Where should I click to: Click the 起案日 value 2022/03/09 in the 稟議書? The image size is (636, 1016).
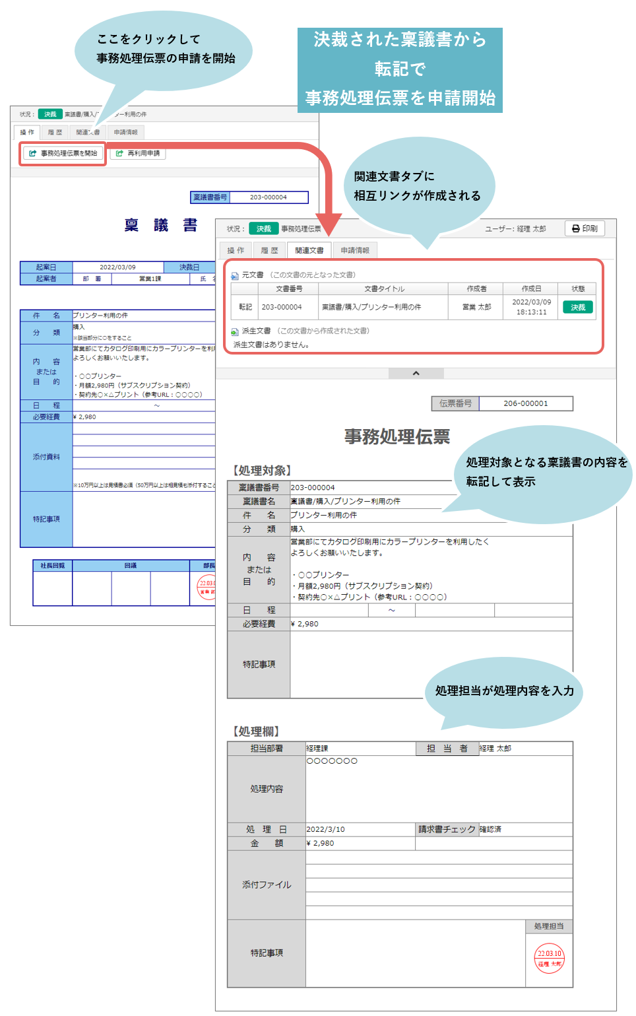pyautogui.click(x=117, y=267)
